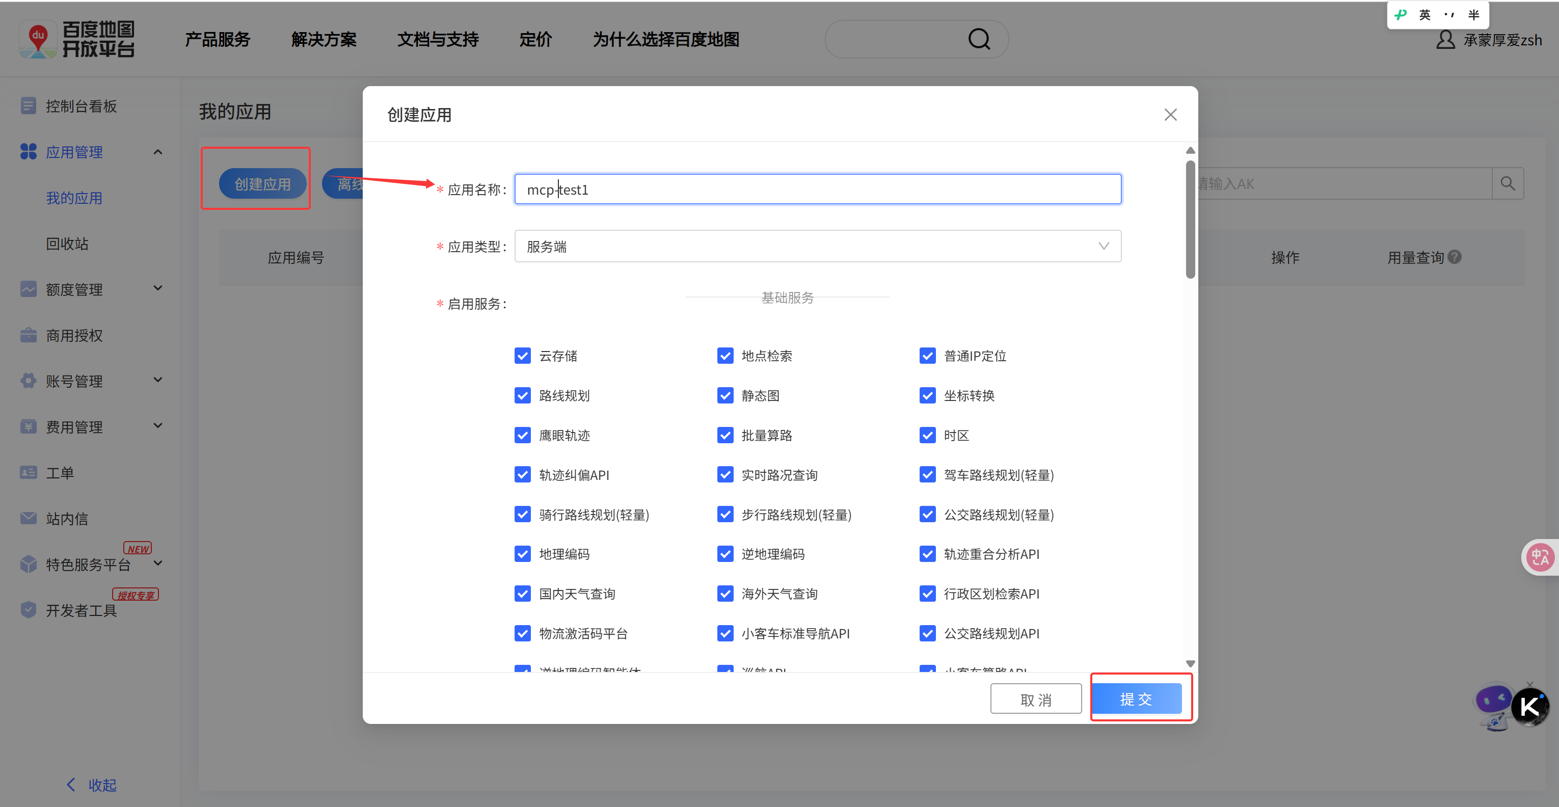Click the 提交 submit button
The height and width of the screenshot is (807, 1559).
(x=1136, y=699)
